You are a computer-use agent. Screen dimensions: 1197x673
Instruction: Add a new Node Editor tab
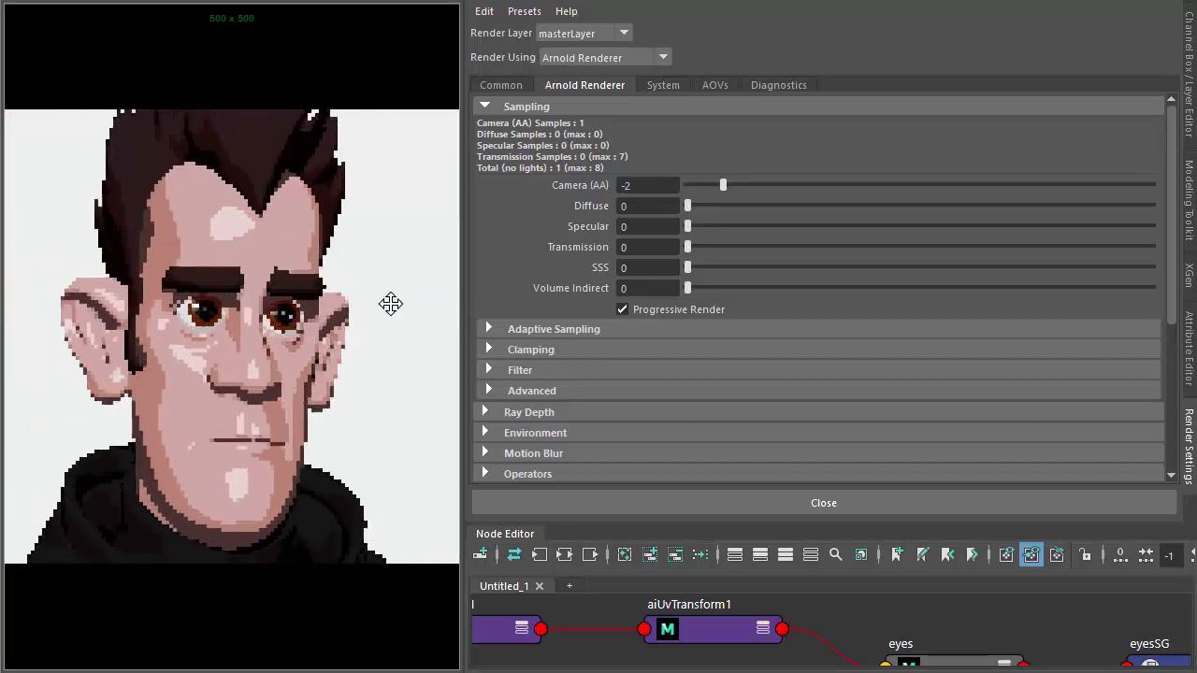click(x=569, y=586)
